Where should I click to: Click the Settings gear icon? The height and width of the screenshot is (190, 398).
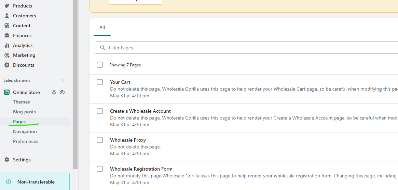click(x=7, y=160)
